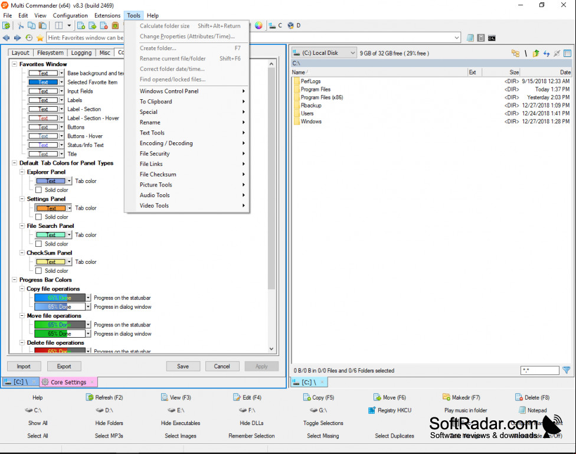Screen dimensions: 576x454
Task: Select the Core Settings panel tab
Action: point(68,382)
